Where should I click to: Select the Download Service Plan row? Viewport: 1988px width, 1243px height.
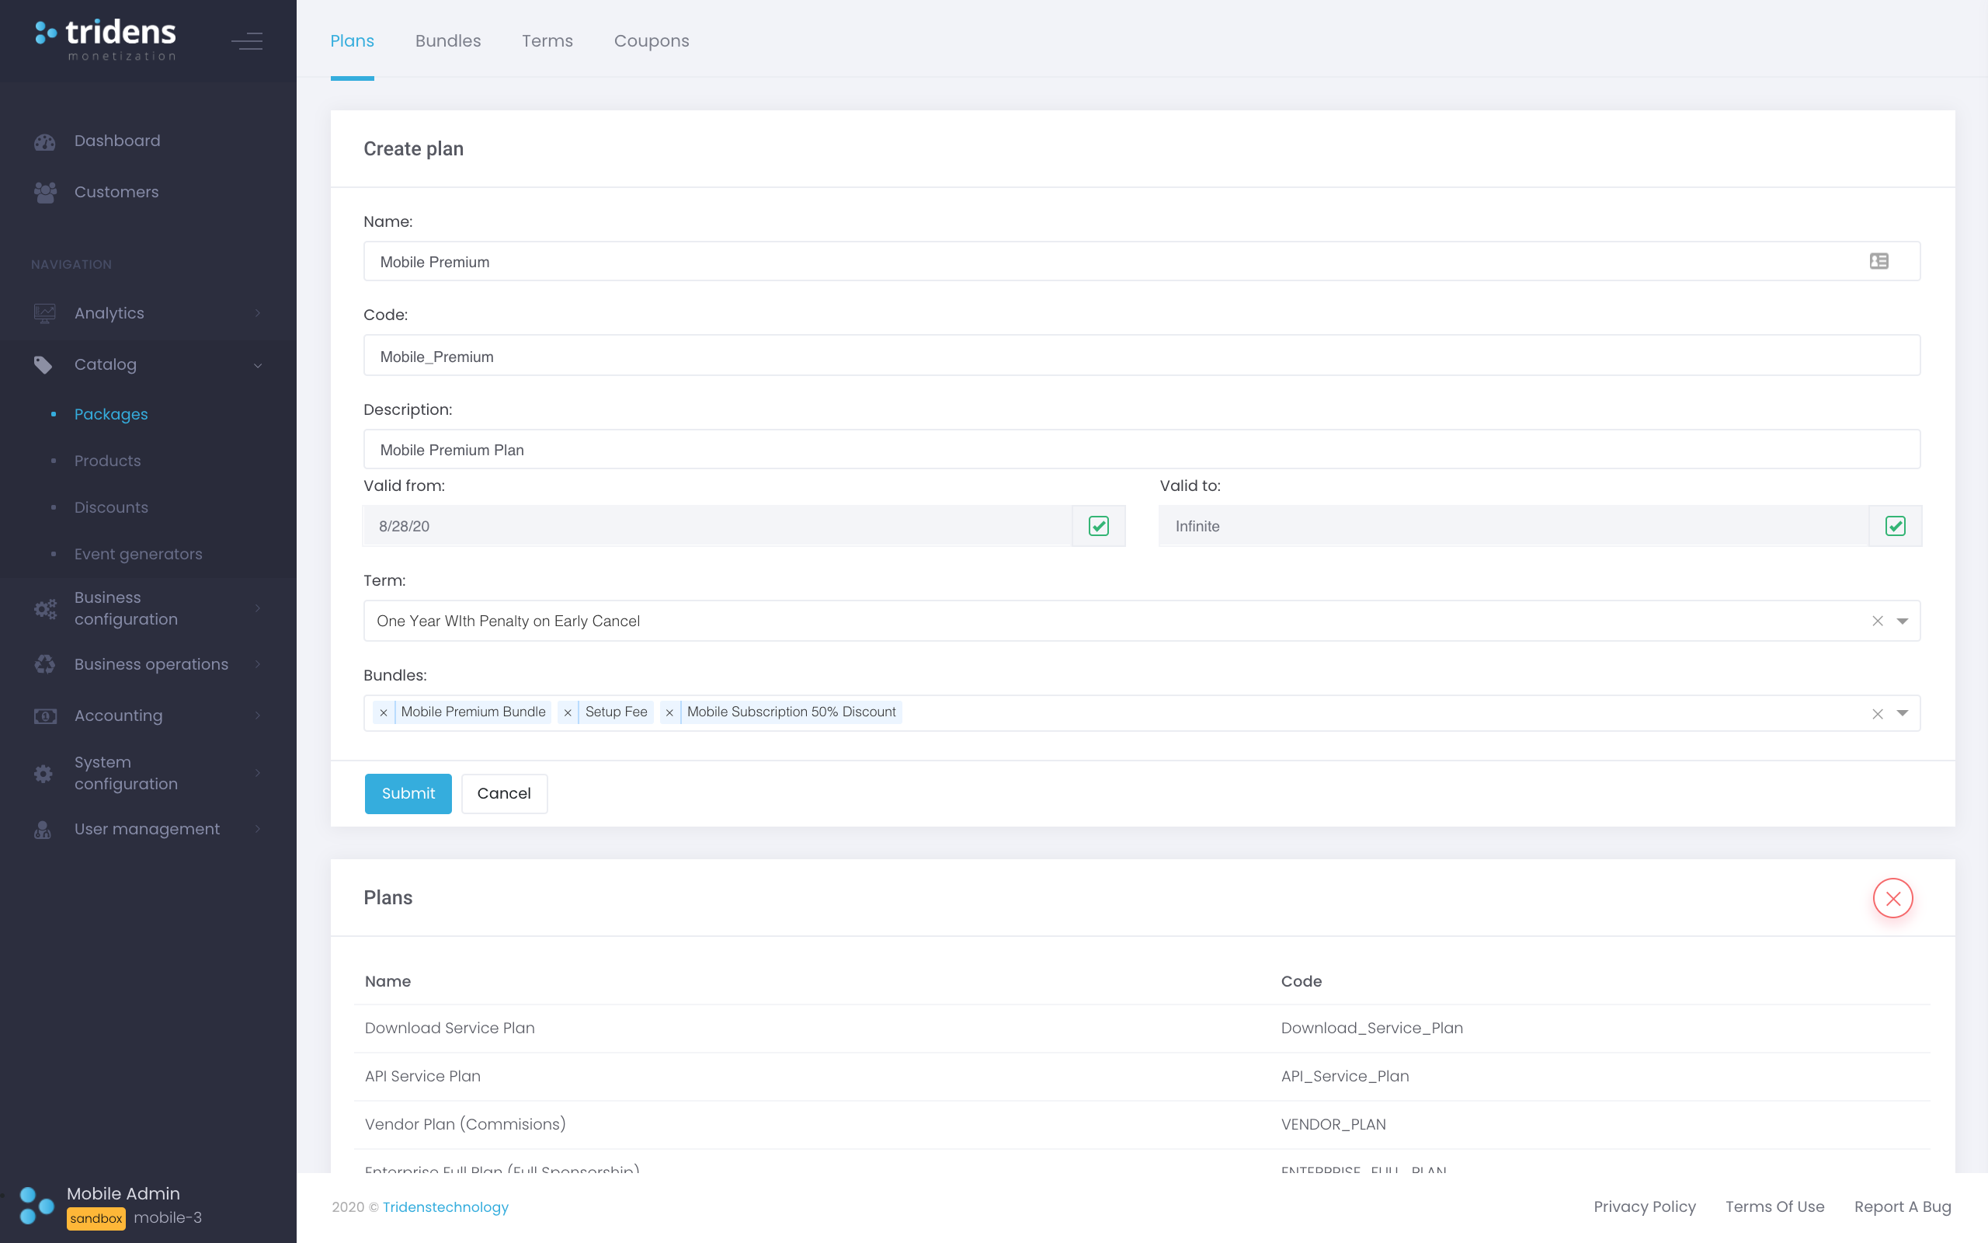pyautogui.click(x=1142, y=1029)
